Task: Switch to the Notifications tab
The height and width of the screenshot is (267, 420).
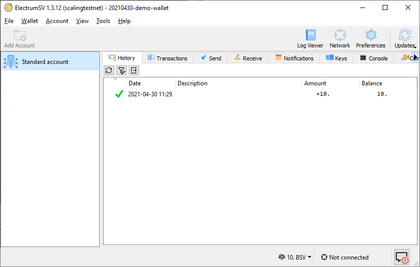Action: 294,58
